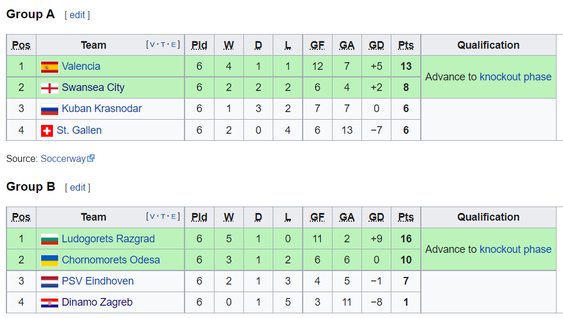
Task: Click the England flag icon beside Swansea City
Action: pyautogui.click(x=49, y=88)
